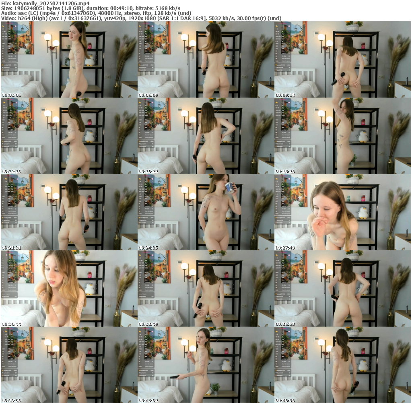Viewport: 412px width, 403px height.
Task: Open the frame at 00:30:44
Action: (69, 288)
